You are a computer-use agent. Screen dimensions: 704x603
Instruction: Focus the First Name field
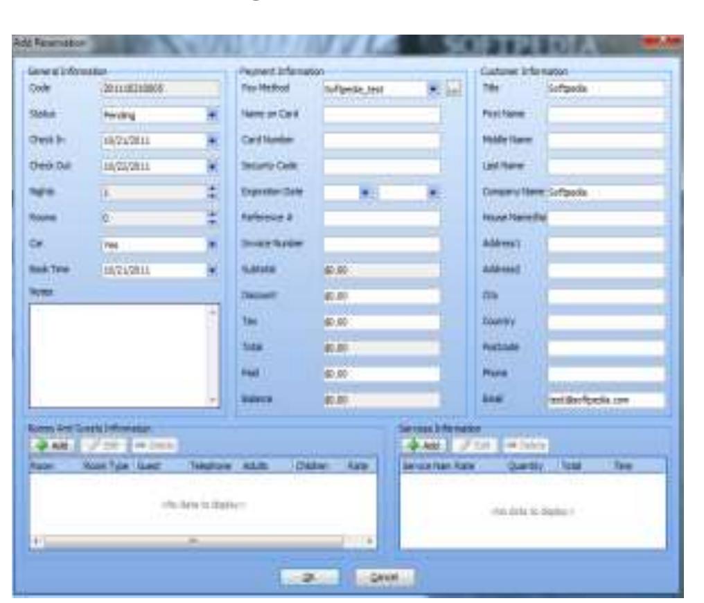[x=606, y=114]
